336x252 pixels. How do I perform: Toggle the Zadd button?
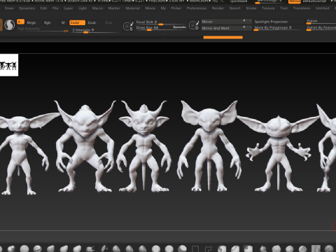(x=77, y=22)
